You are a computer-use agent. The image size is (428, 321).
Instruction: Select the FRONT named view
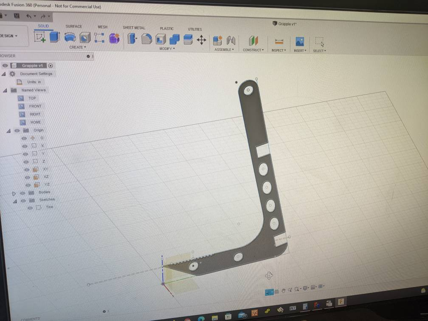(x=35, y=106)
